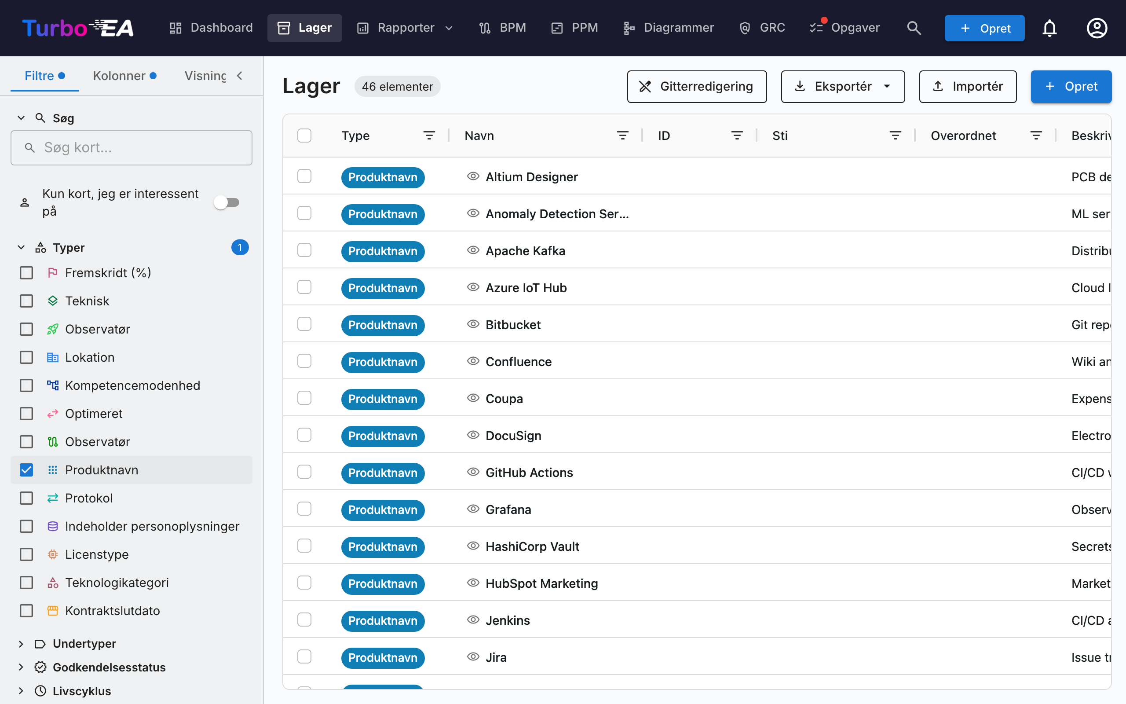The image size is (1126, 704).
Task: Open the global search magnifier icon
Action: click(x=914, y=28)
